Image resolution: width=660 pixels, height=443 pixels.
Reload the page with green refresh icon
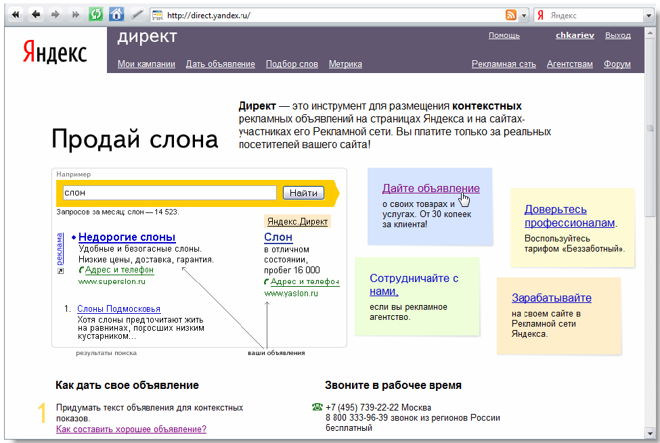pos(96,15)
